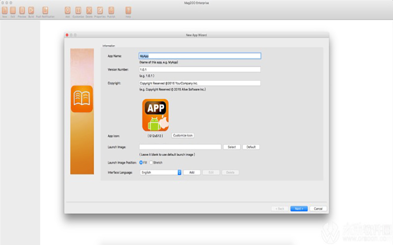Click the Build toolbar icon
Screen dimensions: 393x245
click(31, 10)
